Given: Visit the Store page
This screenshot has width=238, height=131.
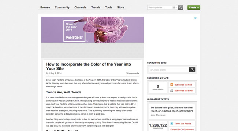Looking at the screenshot, I should [120, 7].
